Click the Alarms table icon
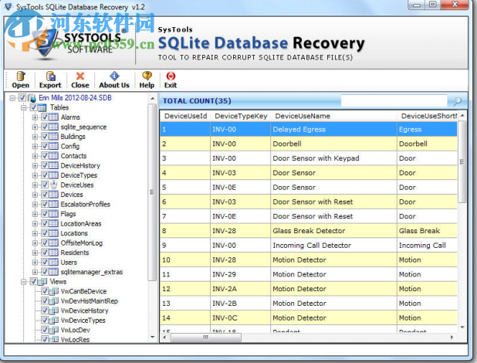This screenshot has height=363, width=477. [53, 117]
